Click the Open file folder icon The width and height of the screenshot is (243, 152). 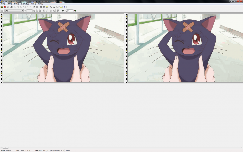tap(2, 7)
